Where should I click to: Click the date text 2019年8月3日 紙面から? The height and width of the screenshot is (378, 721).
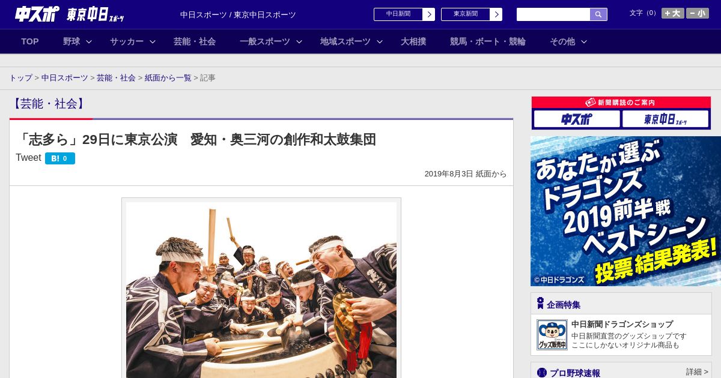tap(466, 174)
